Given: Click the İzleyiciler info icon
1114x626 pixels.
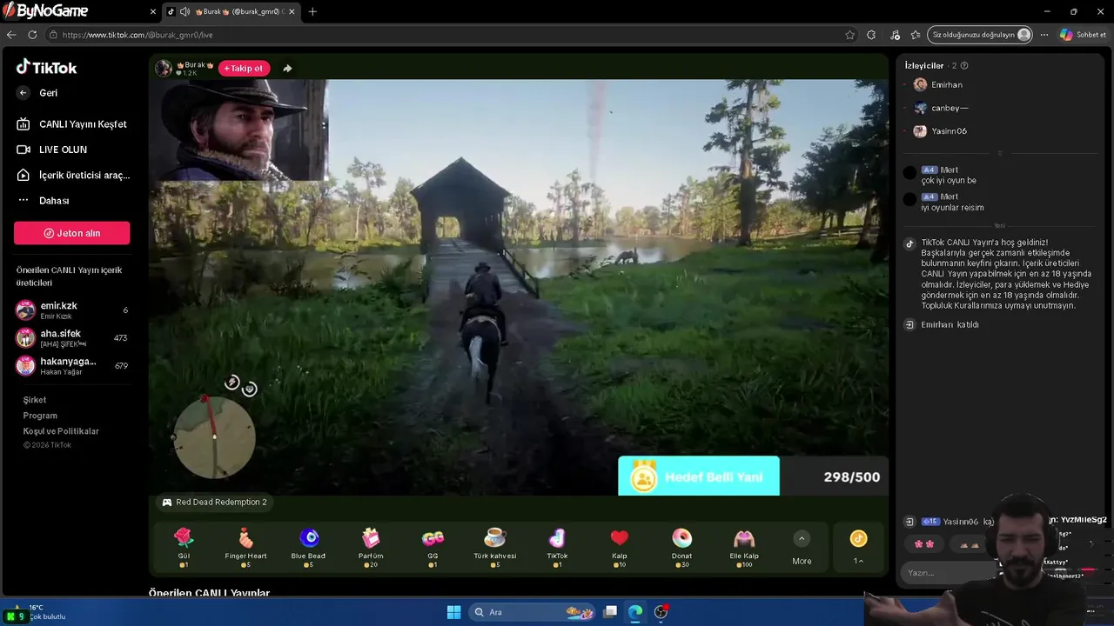Looking at the screenshot, I should click(964, 66).
